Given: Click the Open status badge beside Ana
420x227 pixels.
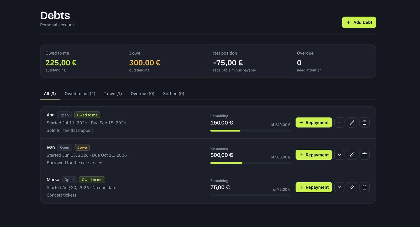Looking at the screenshot, I should 64,115.
